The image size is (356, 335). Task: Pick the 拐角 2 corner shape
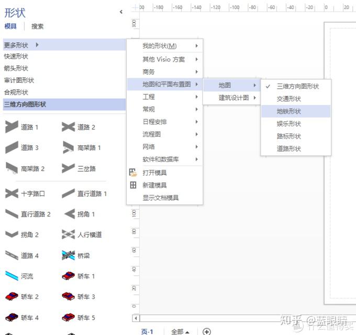tap(22, 235)
